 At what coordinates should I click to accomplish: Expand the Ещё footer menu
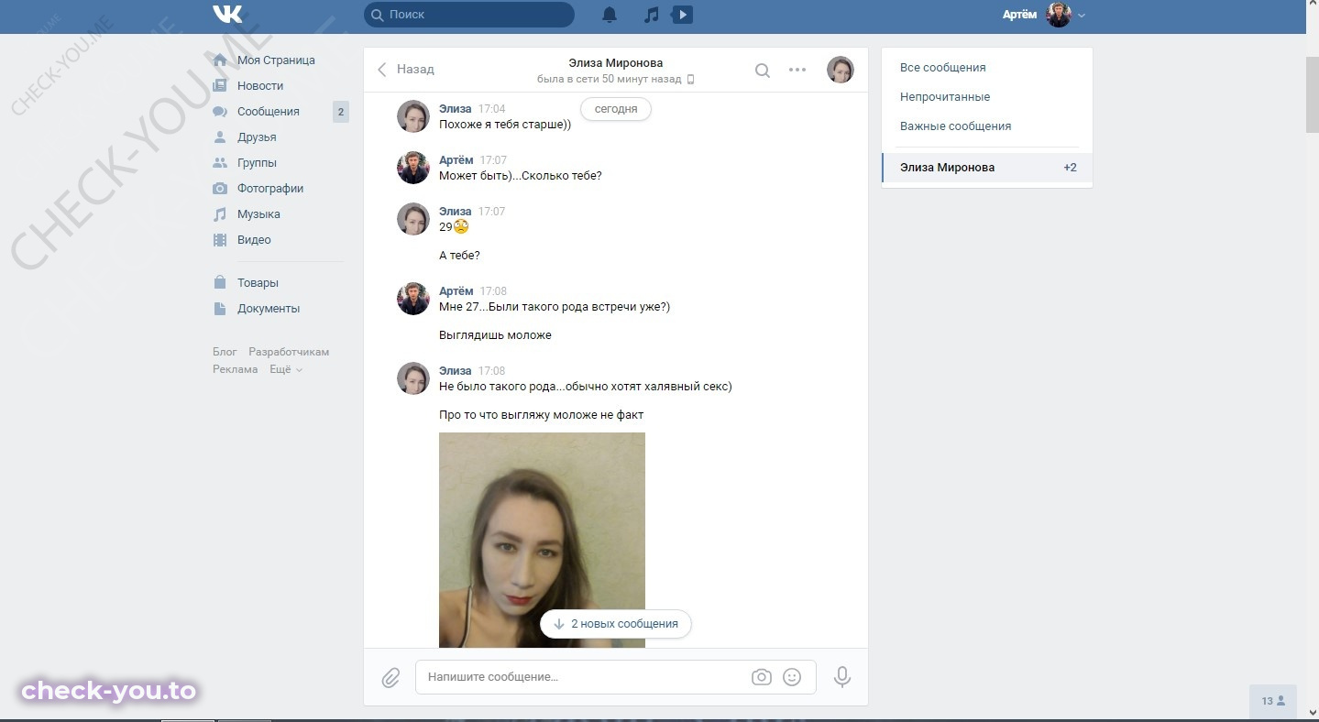point(286,369)
